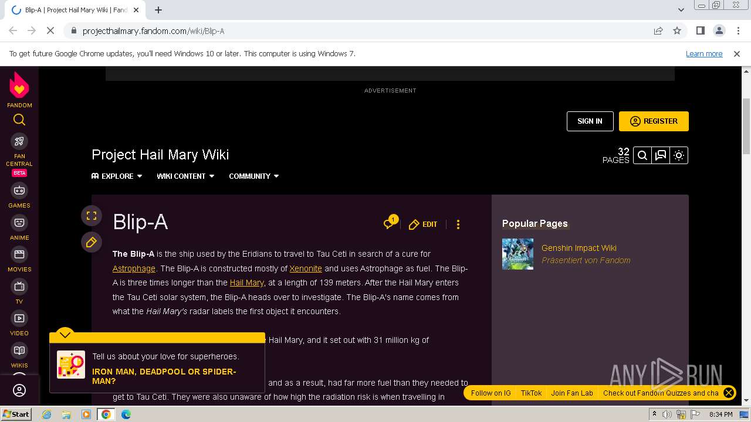Open the Video section in the sidebar
The image size is (751, 422).
[19, 324]
